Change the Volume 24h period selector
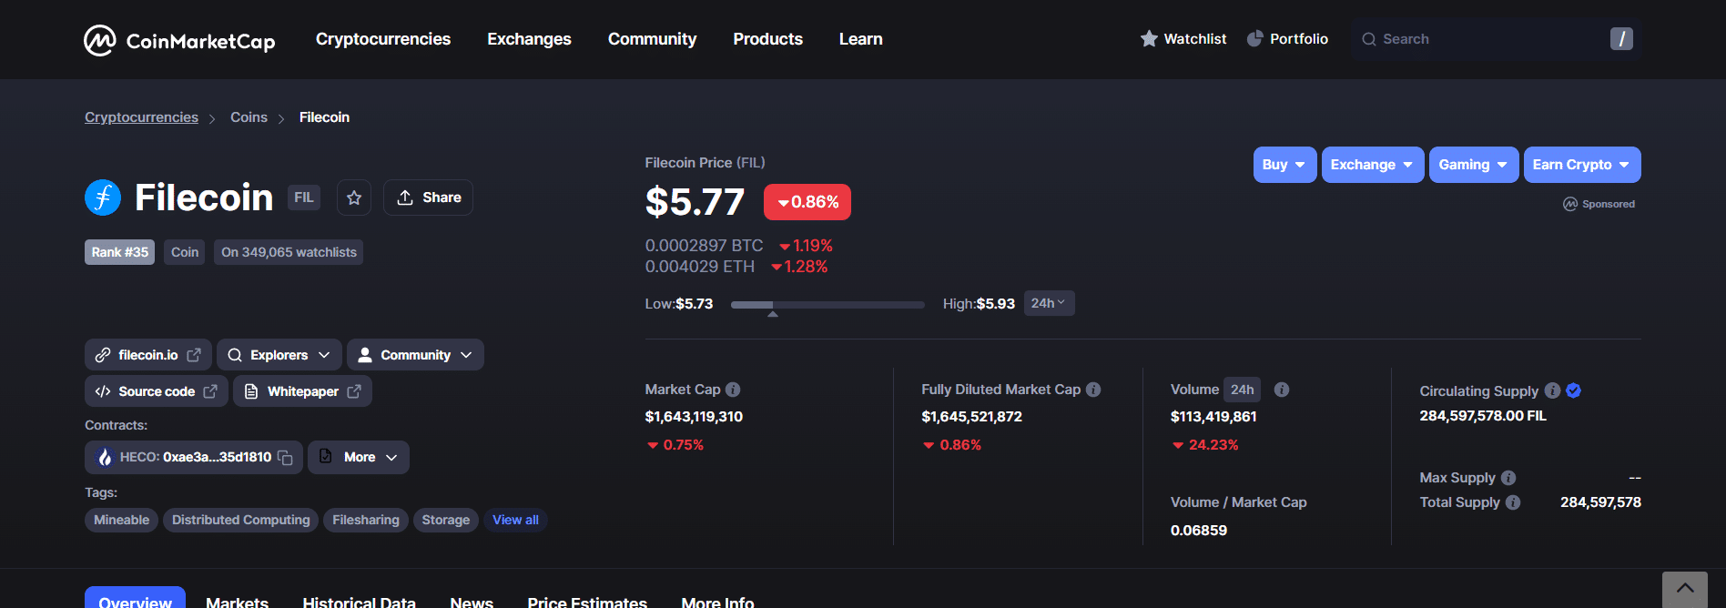This screenshot has width=1726, height=608. click(x=1243, y=390)
